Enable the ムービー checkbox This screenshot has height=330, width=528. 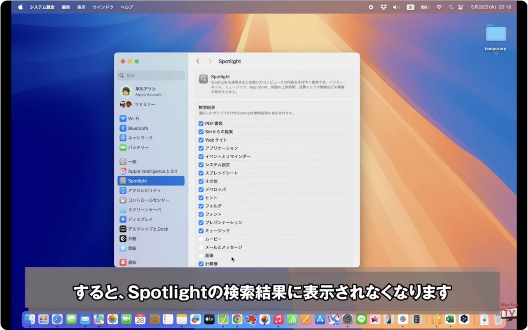click(x=201, y=239)
